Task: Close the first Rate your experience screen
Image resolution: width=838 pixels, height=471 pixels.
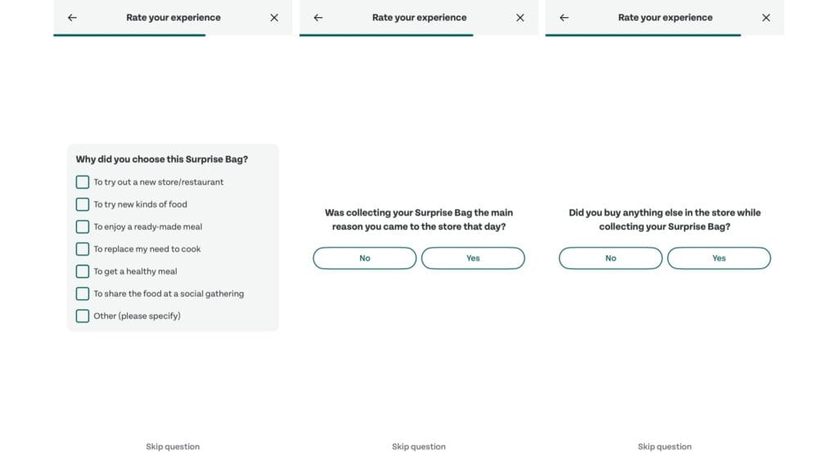Action: pyautogui.click(x=274, y=18)
